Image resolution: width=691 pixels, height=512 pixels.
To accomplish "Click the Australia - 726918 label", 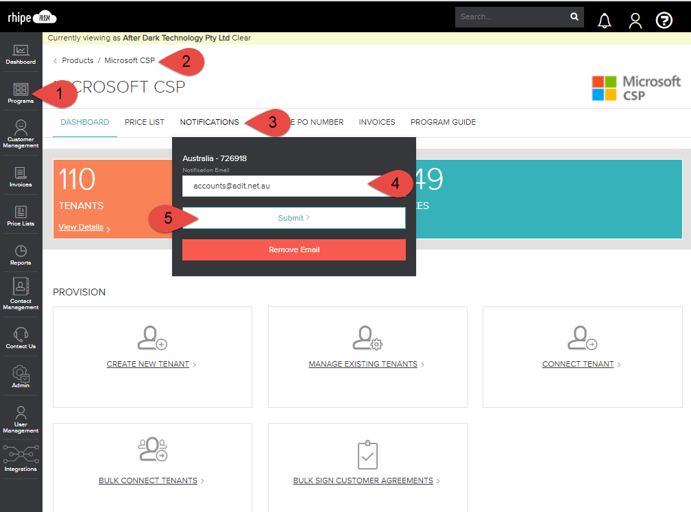I will coord(215,158).
